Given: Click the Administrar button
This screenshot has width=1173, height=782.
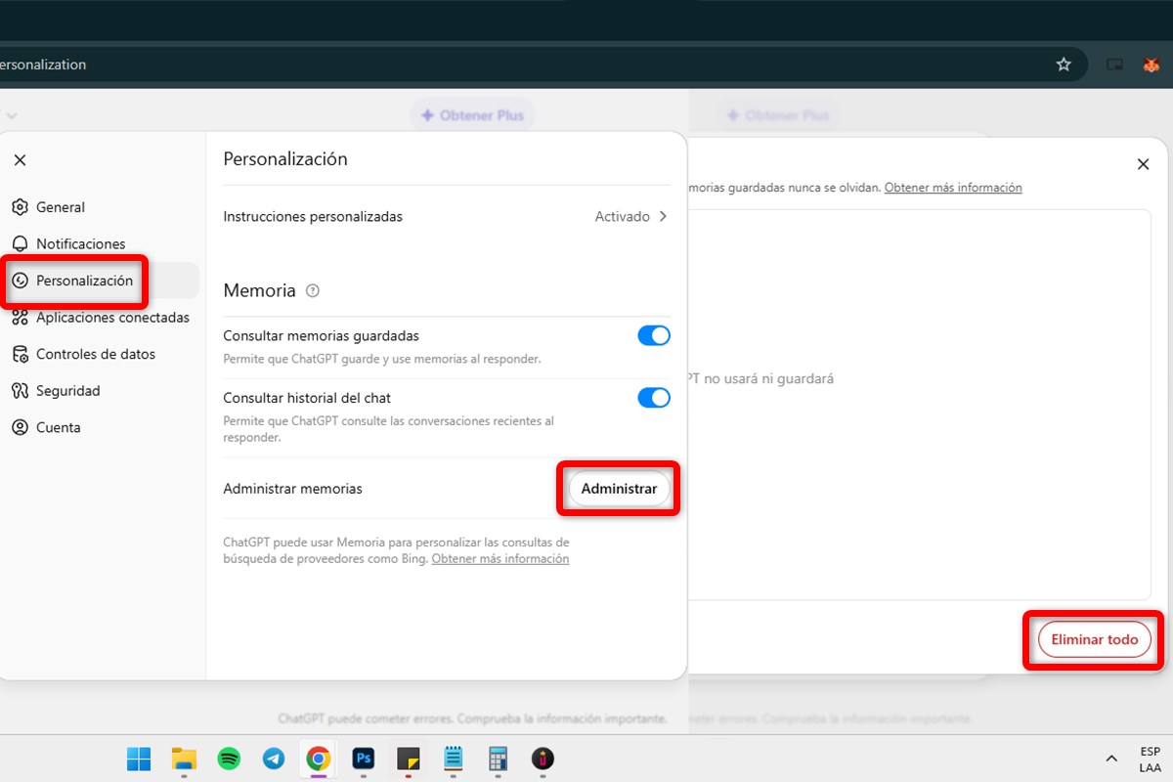Looking at the screenshot, I should pos(619,489).
